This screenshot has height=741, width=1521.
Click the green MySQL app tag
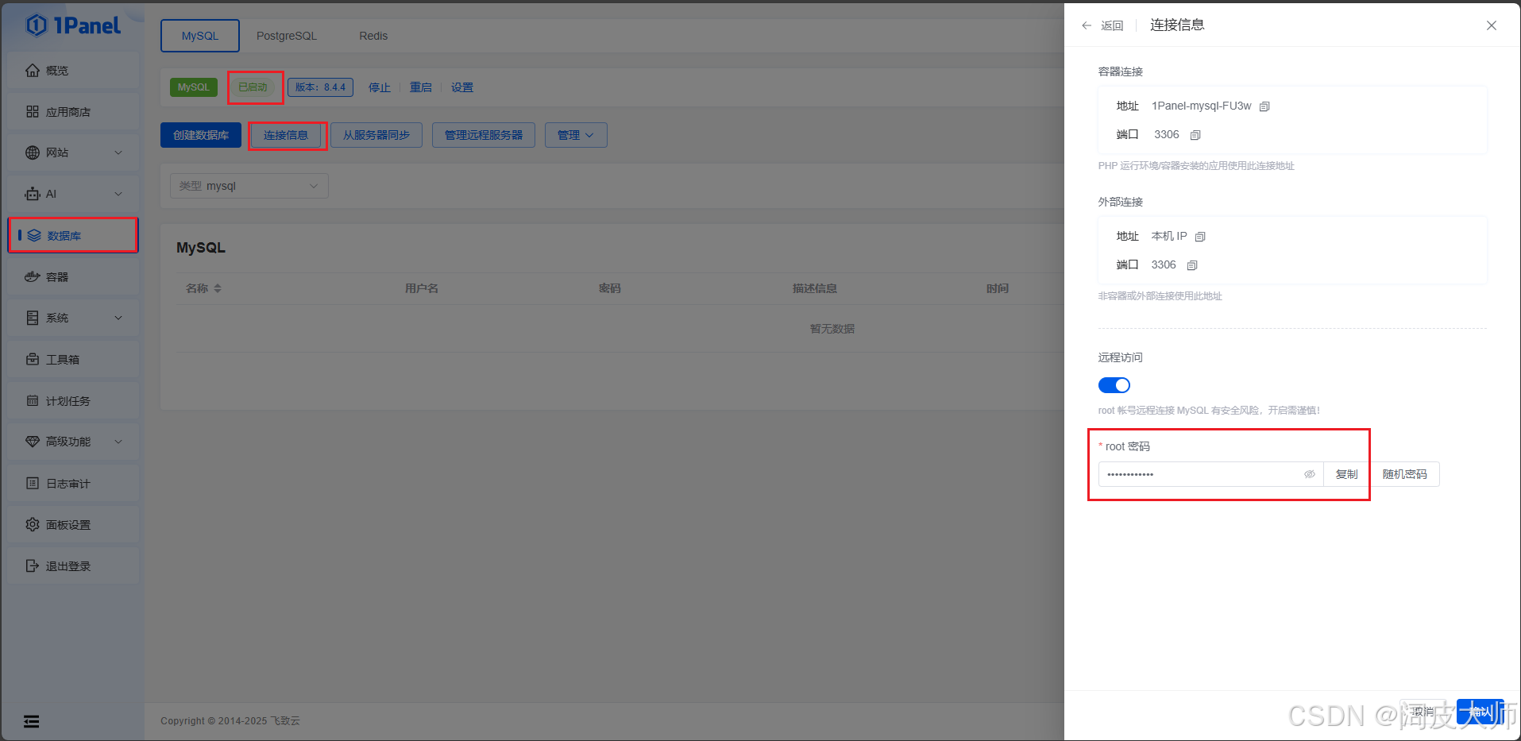pos(194,87)
